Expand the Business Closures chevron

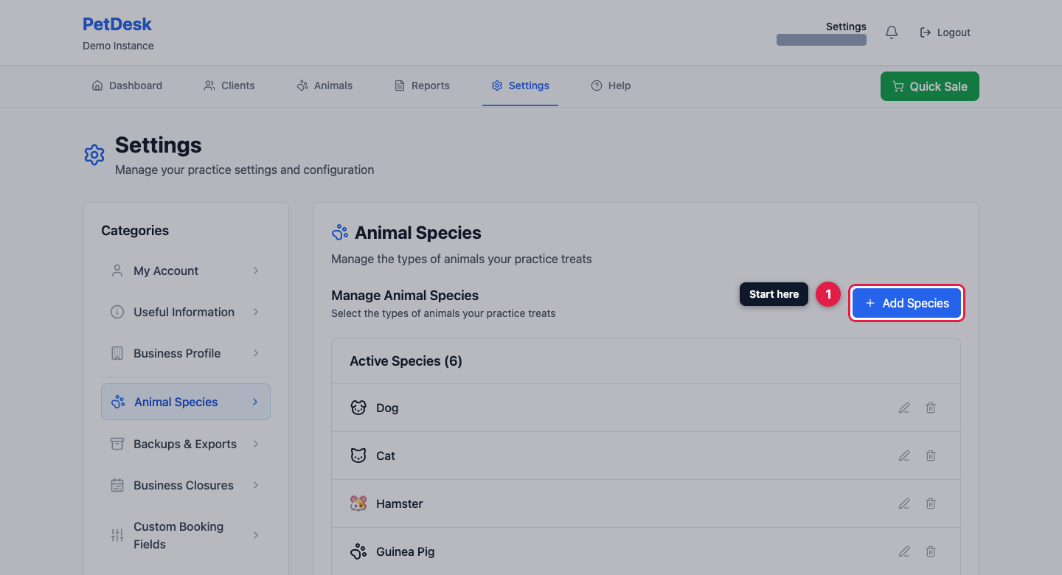[256, 485]
